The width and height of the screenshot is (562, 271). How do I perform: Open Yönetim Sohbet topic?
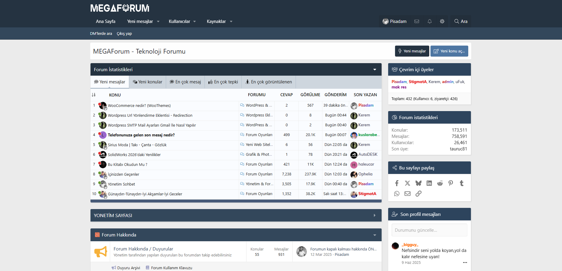point(121,184)
